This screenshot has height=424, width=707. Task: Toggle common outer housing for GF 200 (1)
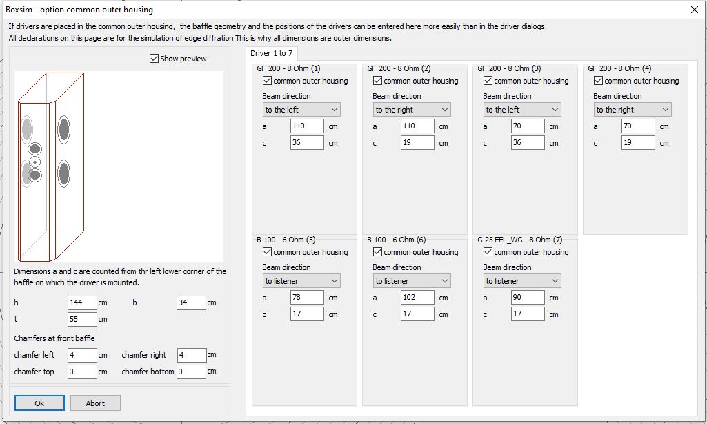267,81
